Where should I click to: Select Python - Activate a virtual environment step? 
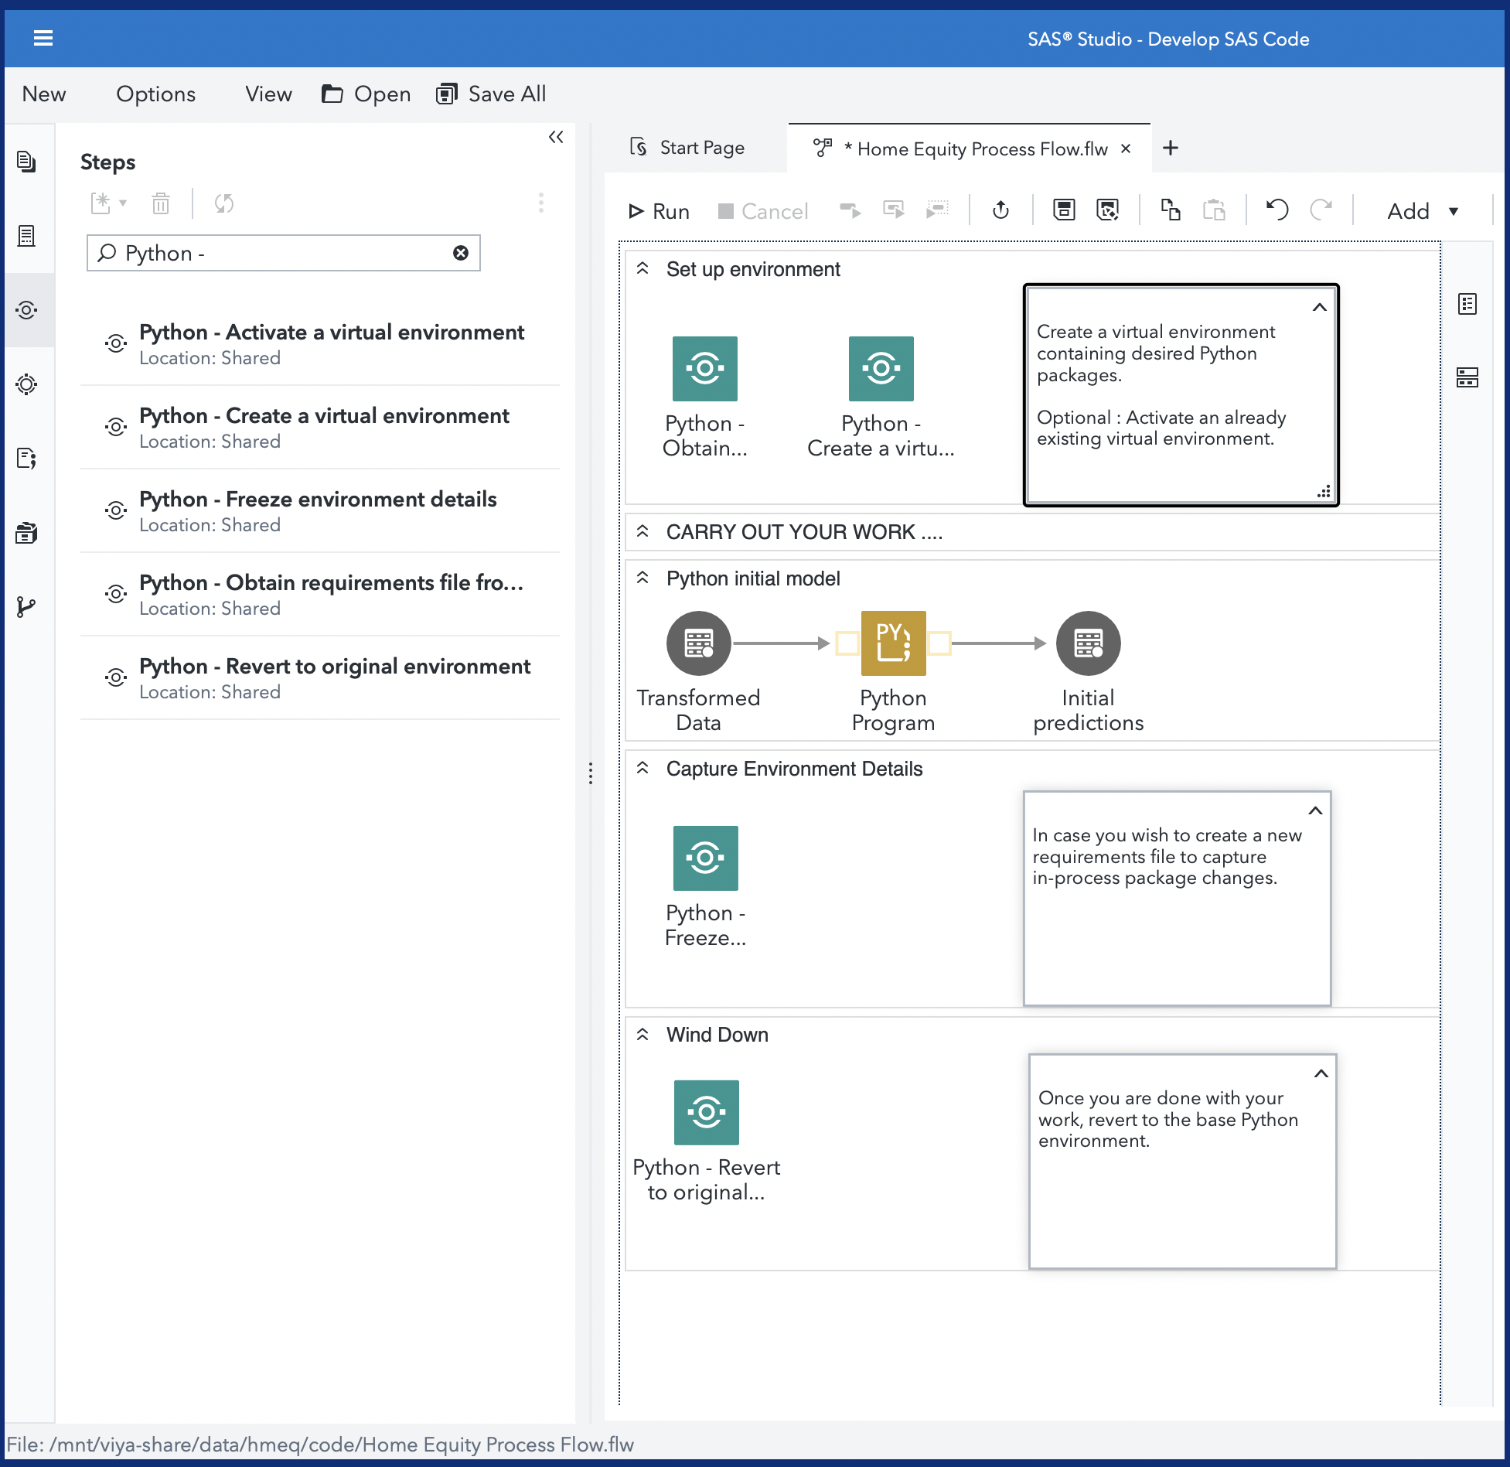pos(320,344)
